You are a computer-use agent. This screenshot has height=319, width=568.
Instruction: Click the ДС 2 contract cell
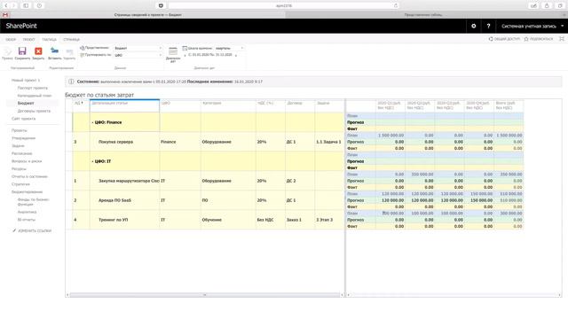click(300, 181)
